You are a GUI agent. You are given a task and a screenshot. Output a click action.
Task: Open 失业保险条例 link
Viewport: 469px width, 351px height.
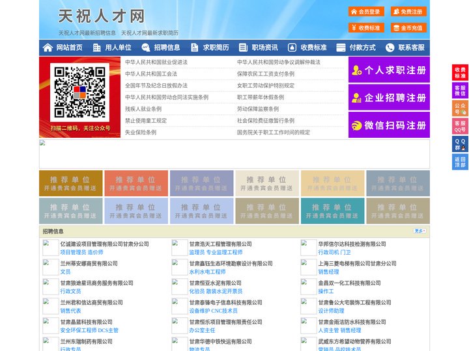click(141, 132)
